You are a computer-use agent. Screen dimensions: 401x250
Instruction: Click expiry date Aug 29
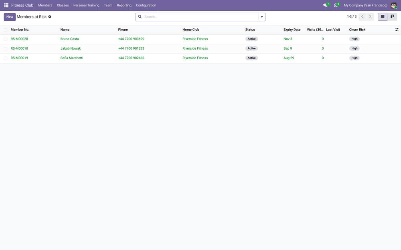coord(289,58)
